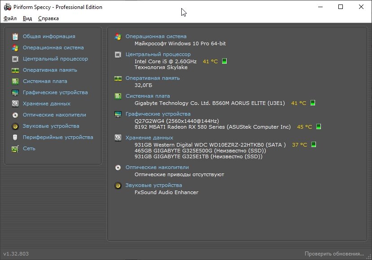
Task: Click the green CPU temperature indicator next to 41 °C
Action: pos(224,61)
